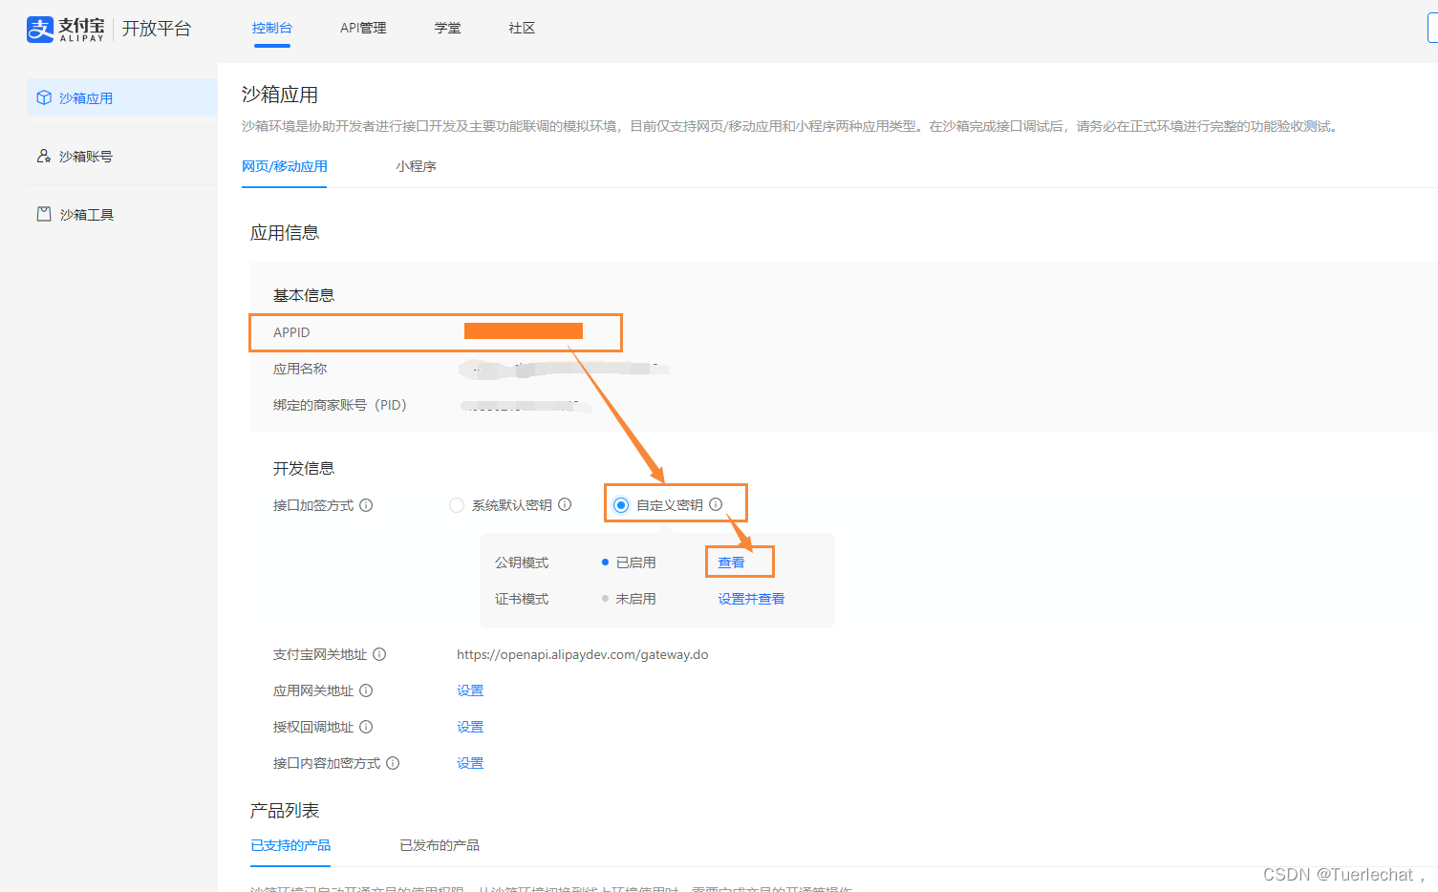This screenshot has height=892, width=1438.
Task: Switch to the 已支持的产品 tab
Action: tap(290, 845)
